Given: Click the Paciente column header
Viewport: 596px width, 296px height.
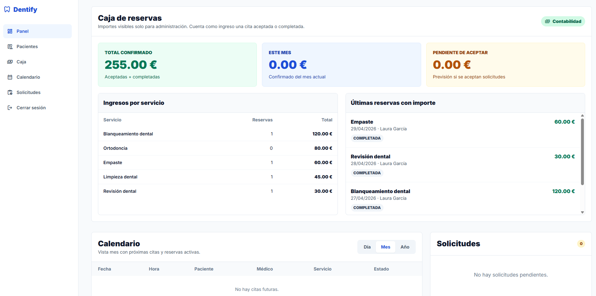Looking at the screenshot, I should coord(204,269).
